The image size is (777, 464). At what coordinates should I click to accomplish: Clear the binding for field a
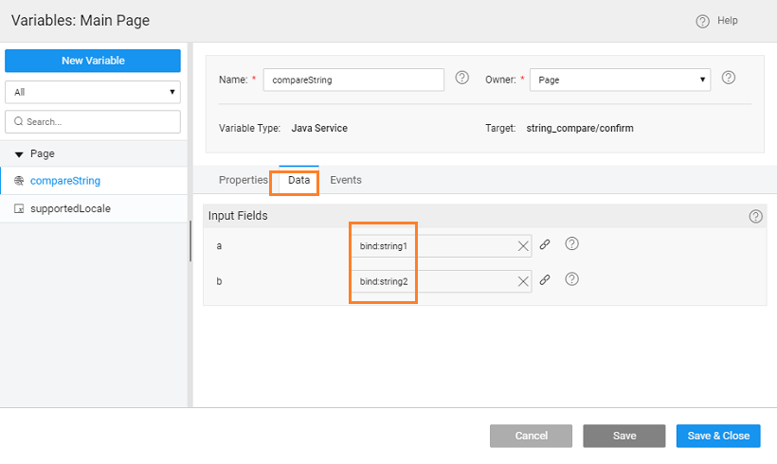(523, 246)
